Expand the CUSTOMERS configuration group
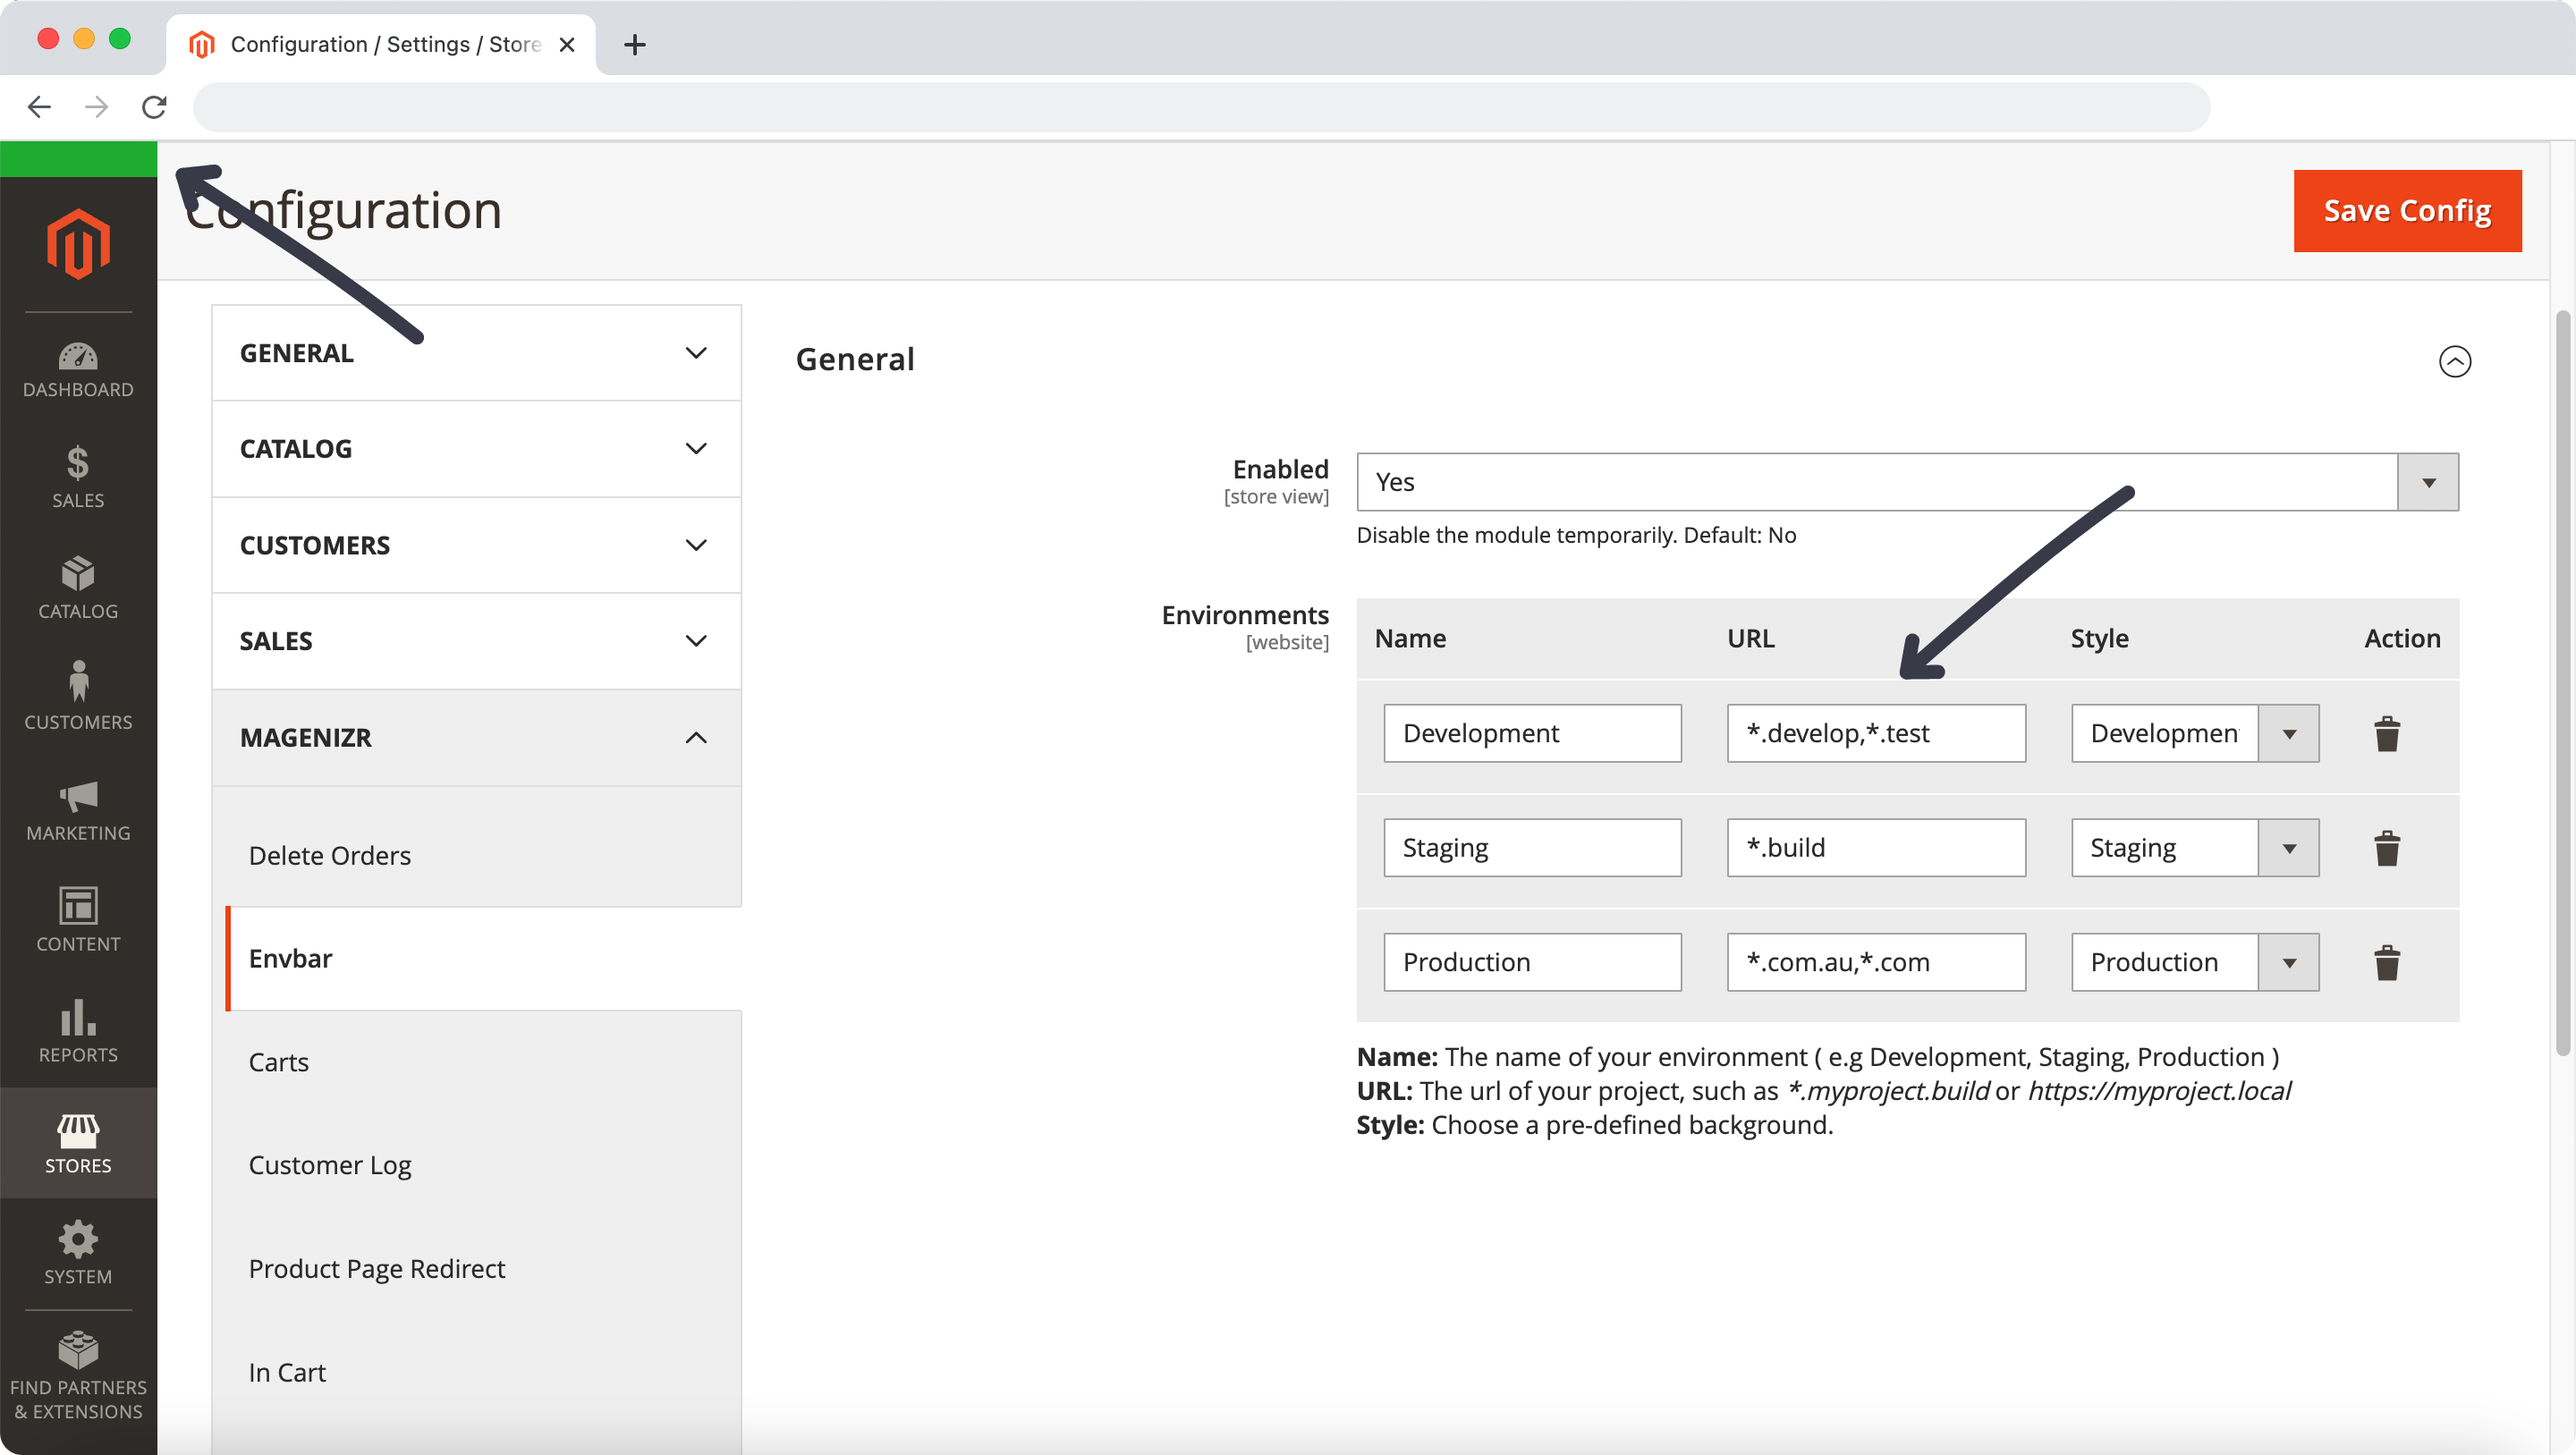Screen dimensions: 2576x1455 475,545
